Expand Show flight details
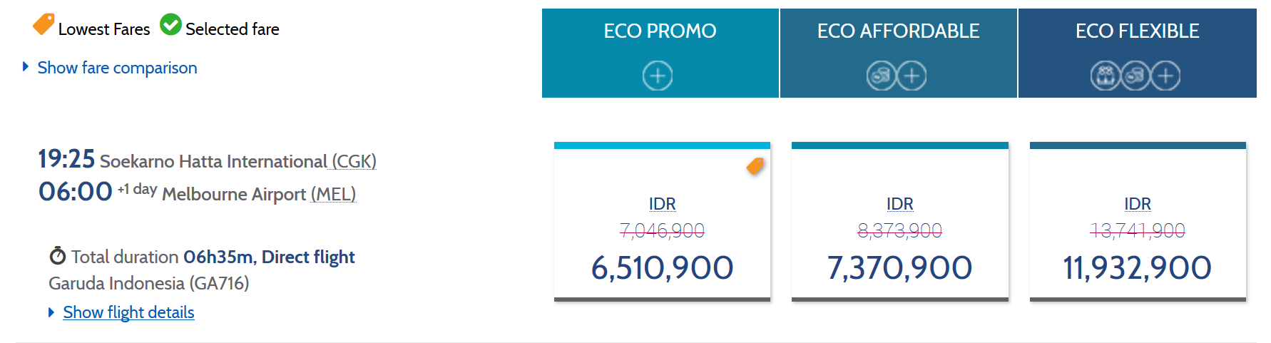 (128, 312)
